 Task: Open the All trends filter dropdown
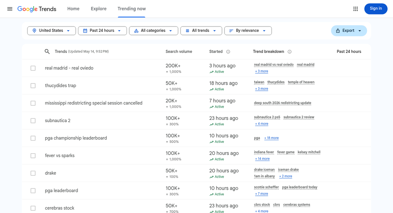[x=201, y=31]
